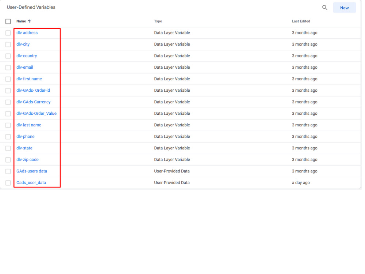Check the box for dlv-last name

8,125
